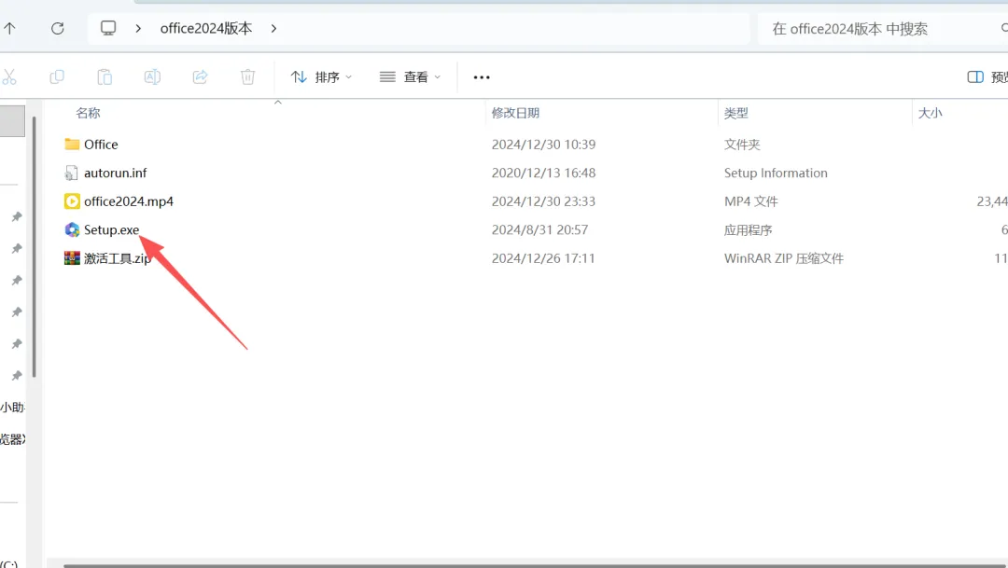Click WinRAR ZIP 压缩文件 type cell
The image size is (1008, 568).
pos(784,258)
